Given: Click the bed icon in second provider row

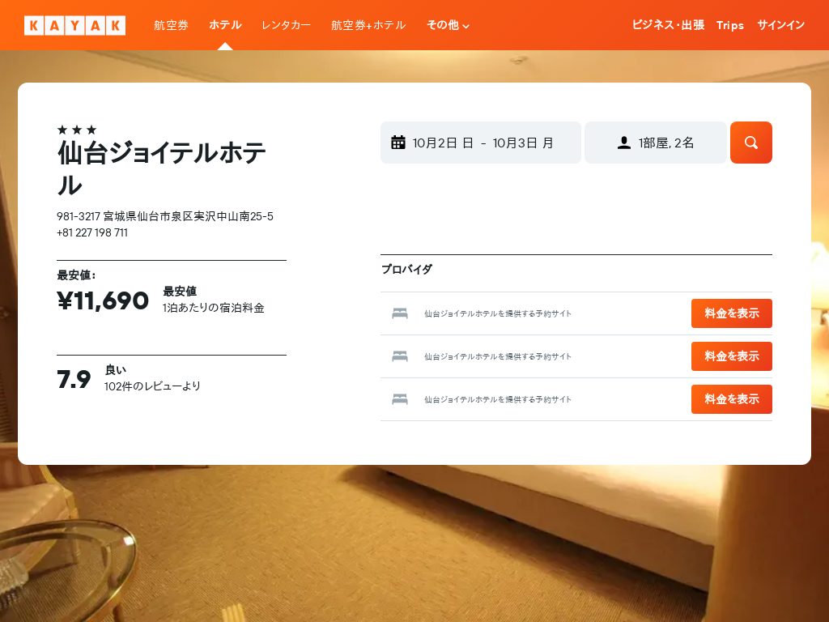Looking at the screenshot, I should tap(400, 356).
